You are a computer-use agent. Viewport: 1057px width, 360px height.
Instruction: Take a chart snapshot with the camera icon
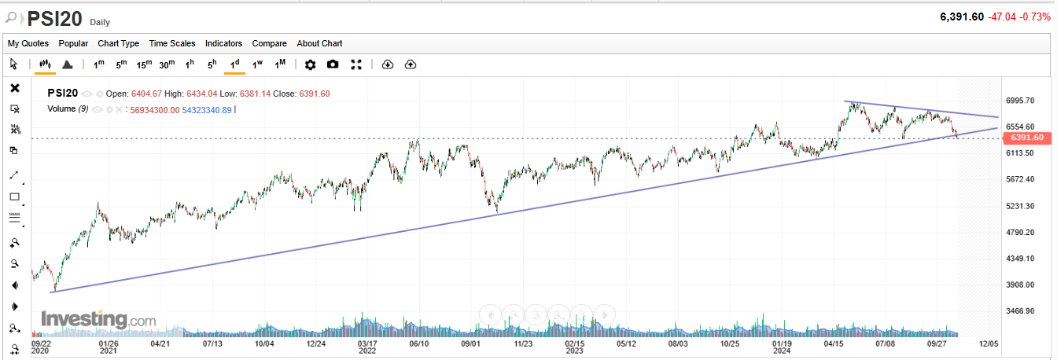click(x=333, y=64)
